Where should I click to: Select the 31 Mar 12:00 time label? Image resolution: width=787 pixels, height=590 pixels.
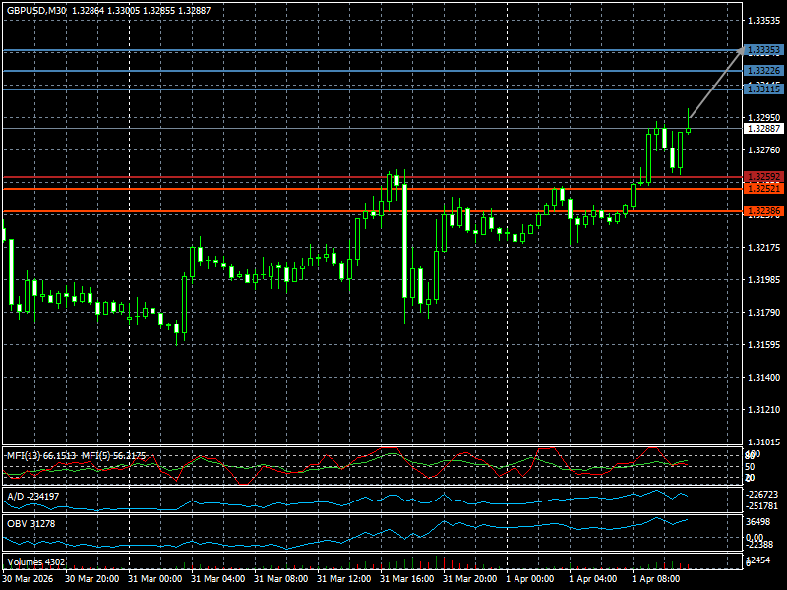(345, 579)
